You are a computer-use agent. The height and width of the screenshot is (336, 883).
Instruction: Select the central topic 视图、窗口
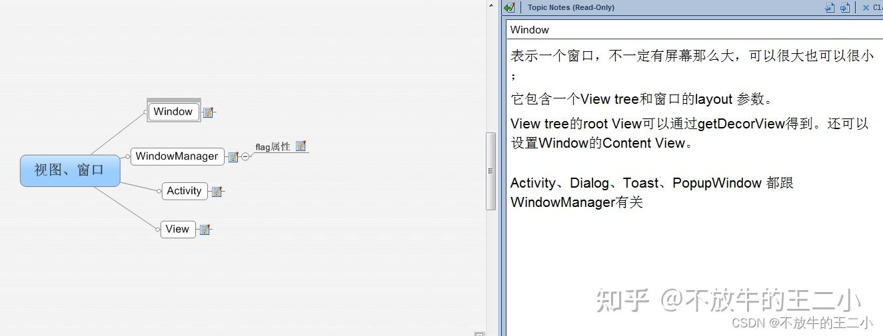point(70,170)
